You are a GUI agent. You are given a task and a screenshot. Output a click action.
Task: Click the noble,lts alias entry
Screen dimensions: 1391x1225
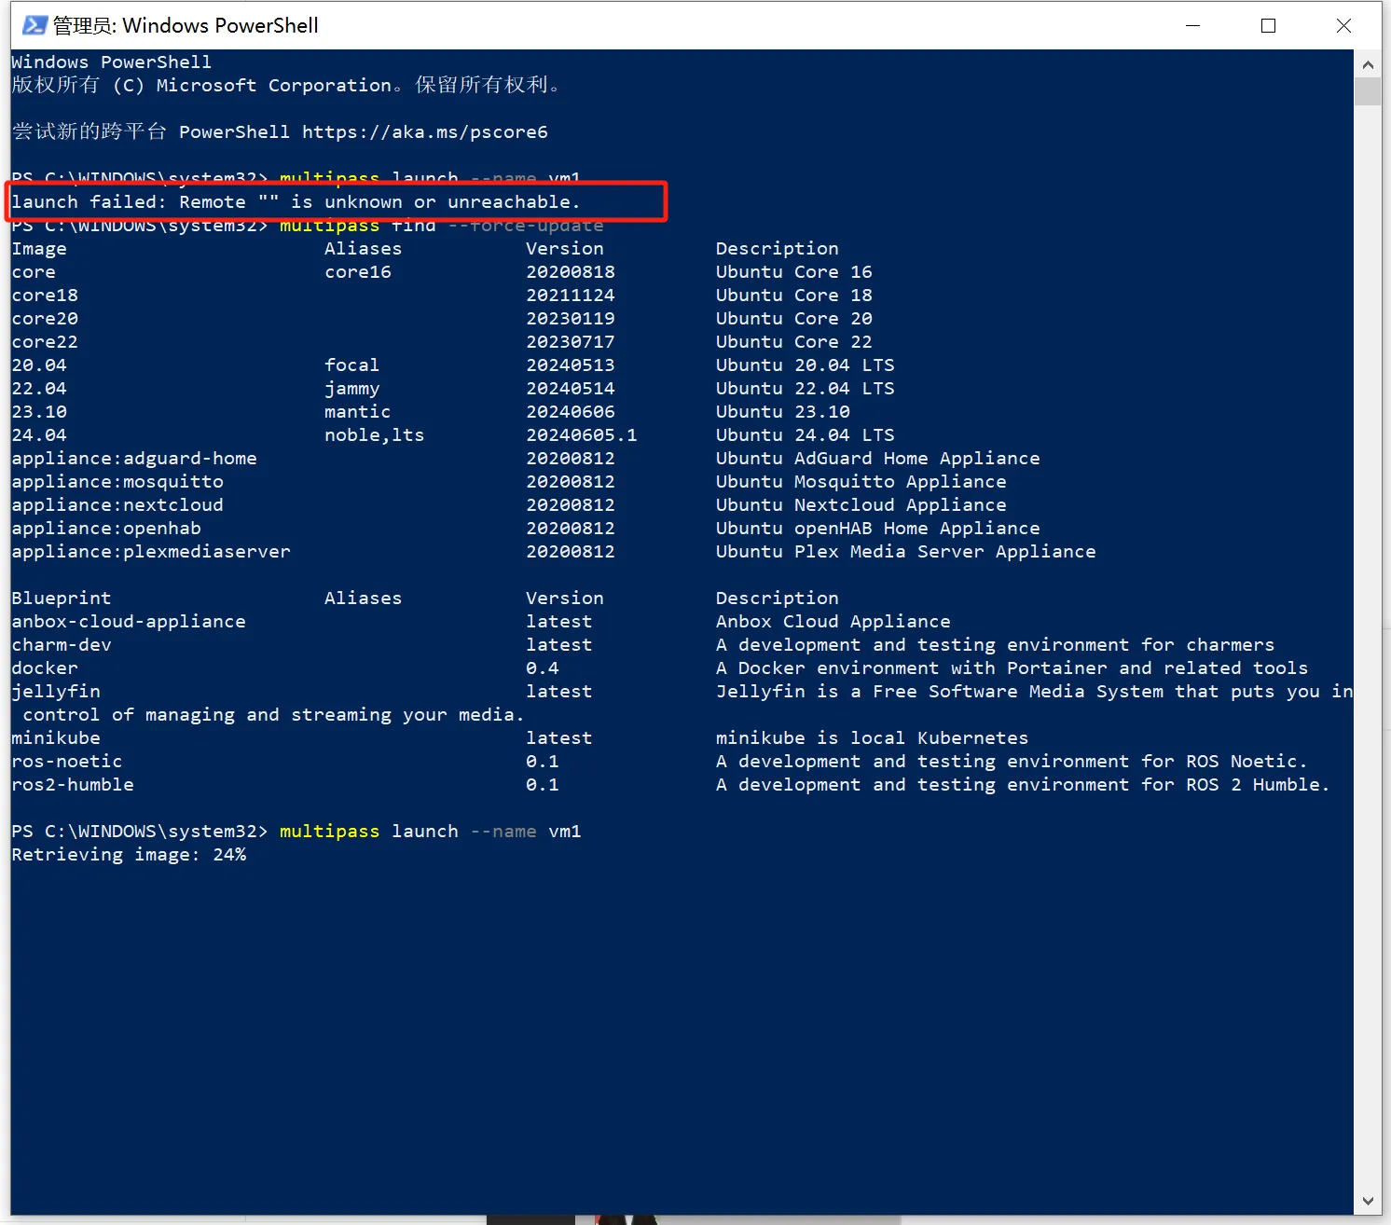coord(374,435)
